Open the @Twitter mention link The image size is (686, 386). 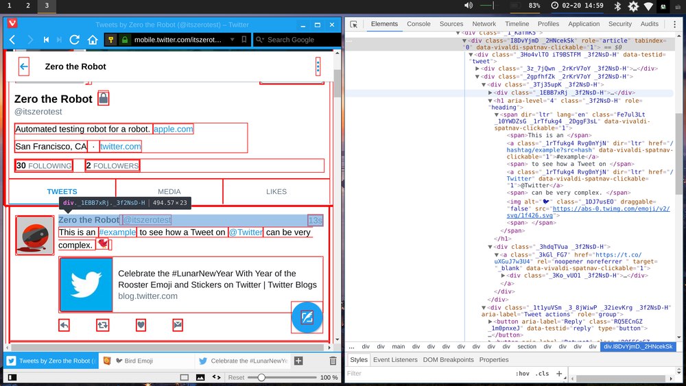pyautogui.click(x=246, y=232)
